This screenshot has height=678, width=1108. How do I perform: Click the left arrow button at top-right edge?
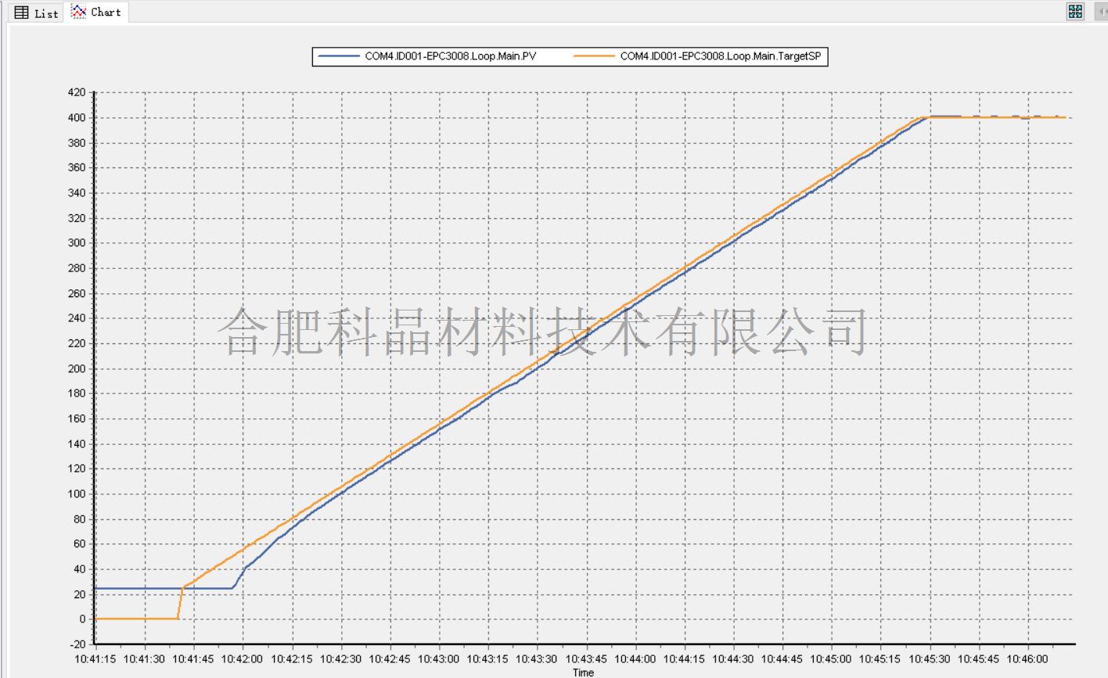click(1103, 11)
